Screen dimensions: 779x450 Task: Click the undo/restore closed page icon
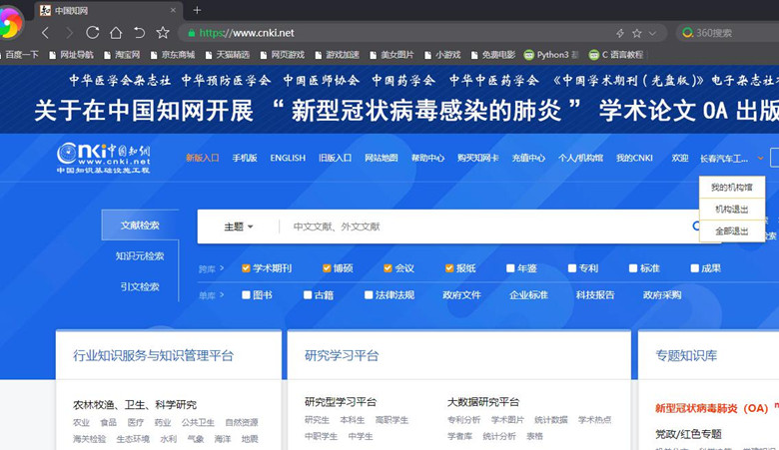tap(139, 33)
